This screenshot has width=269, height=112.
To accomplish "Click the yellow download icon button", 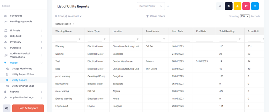I will (x=237, y=6).
